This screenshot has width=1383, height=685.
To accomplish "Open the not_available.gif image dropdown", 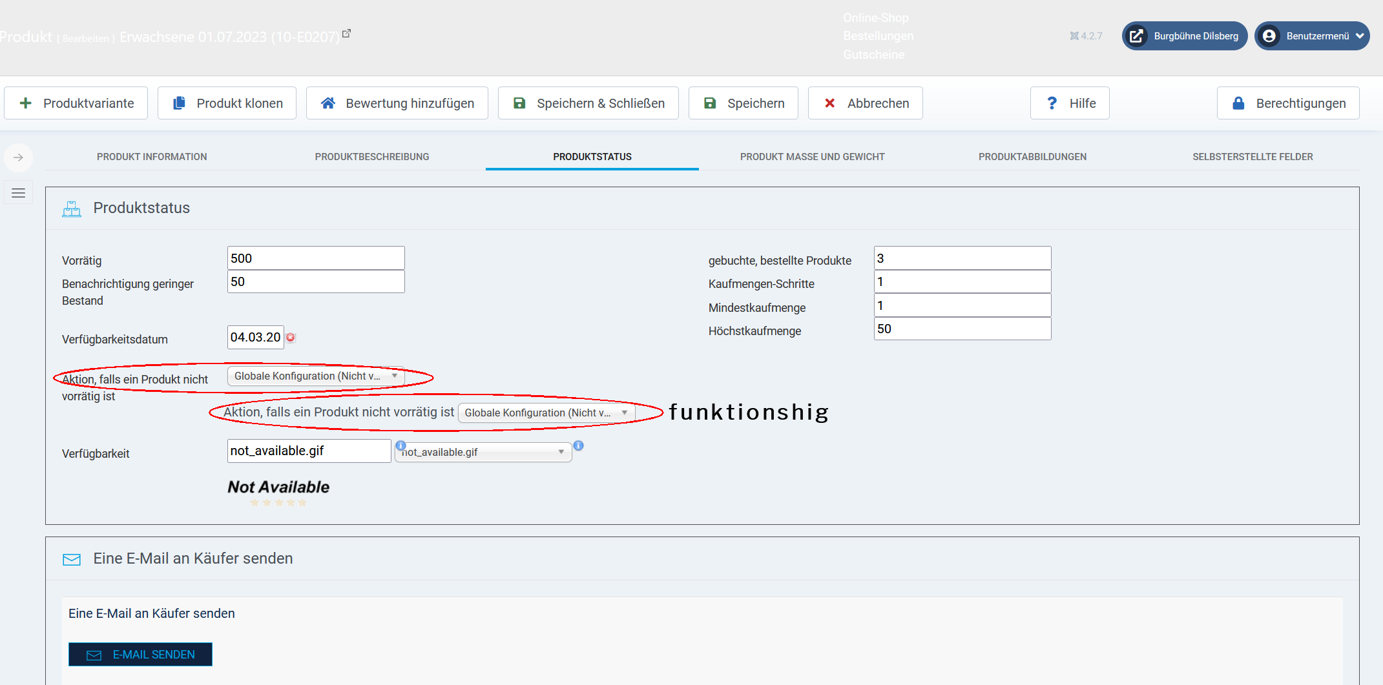I will tap(483, 452).
